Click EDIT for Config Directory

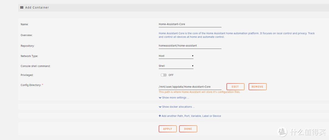point(235,87)
